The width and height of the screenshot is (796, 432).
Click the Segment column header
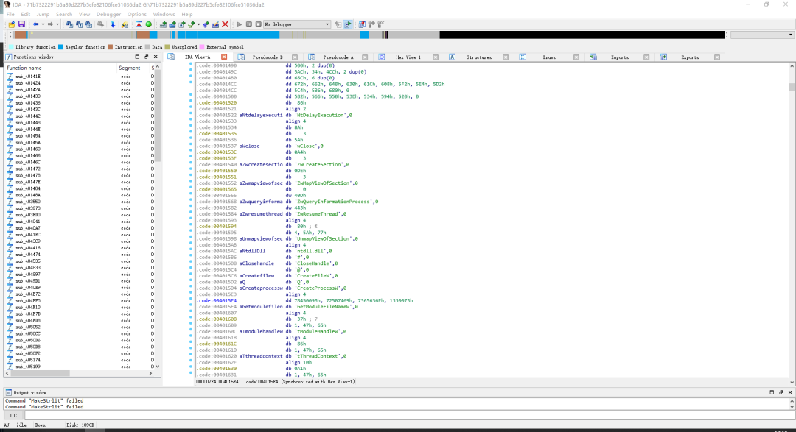pos(130,68)
